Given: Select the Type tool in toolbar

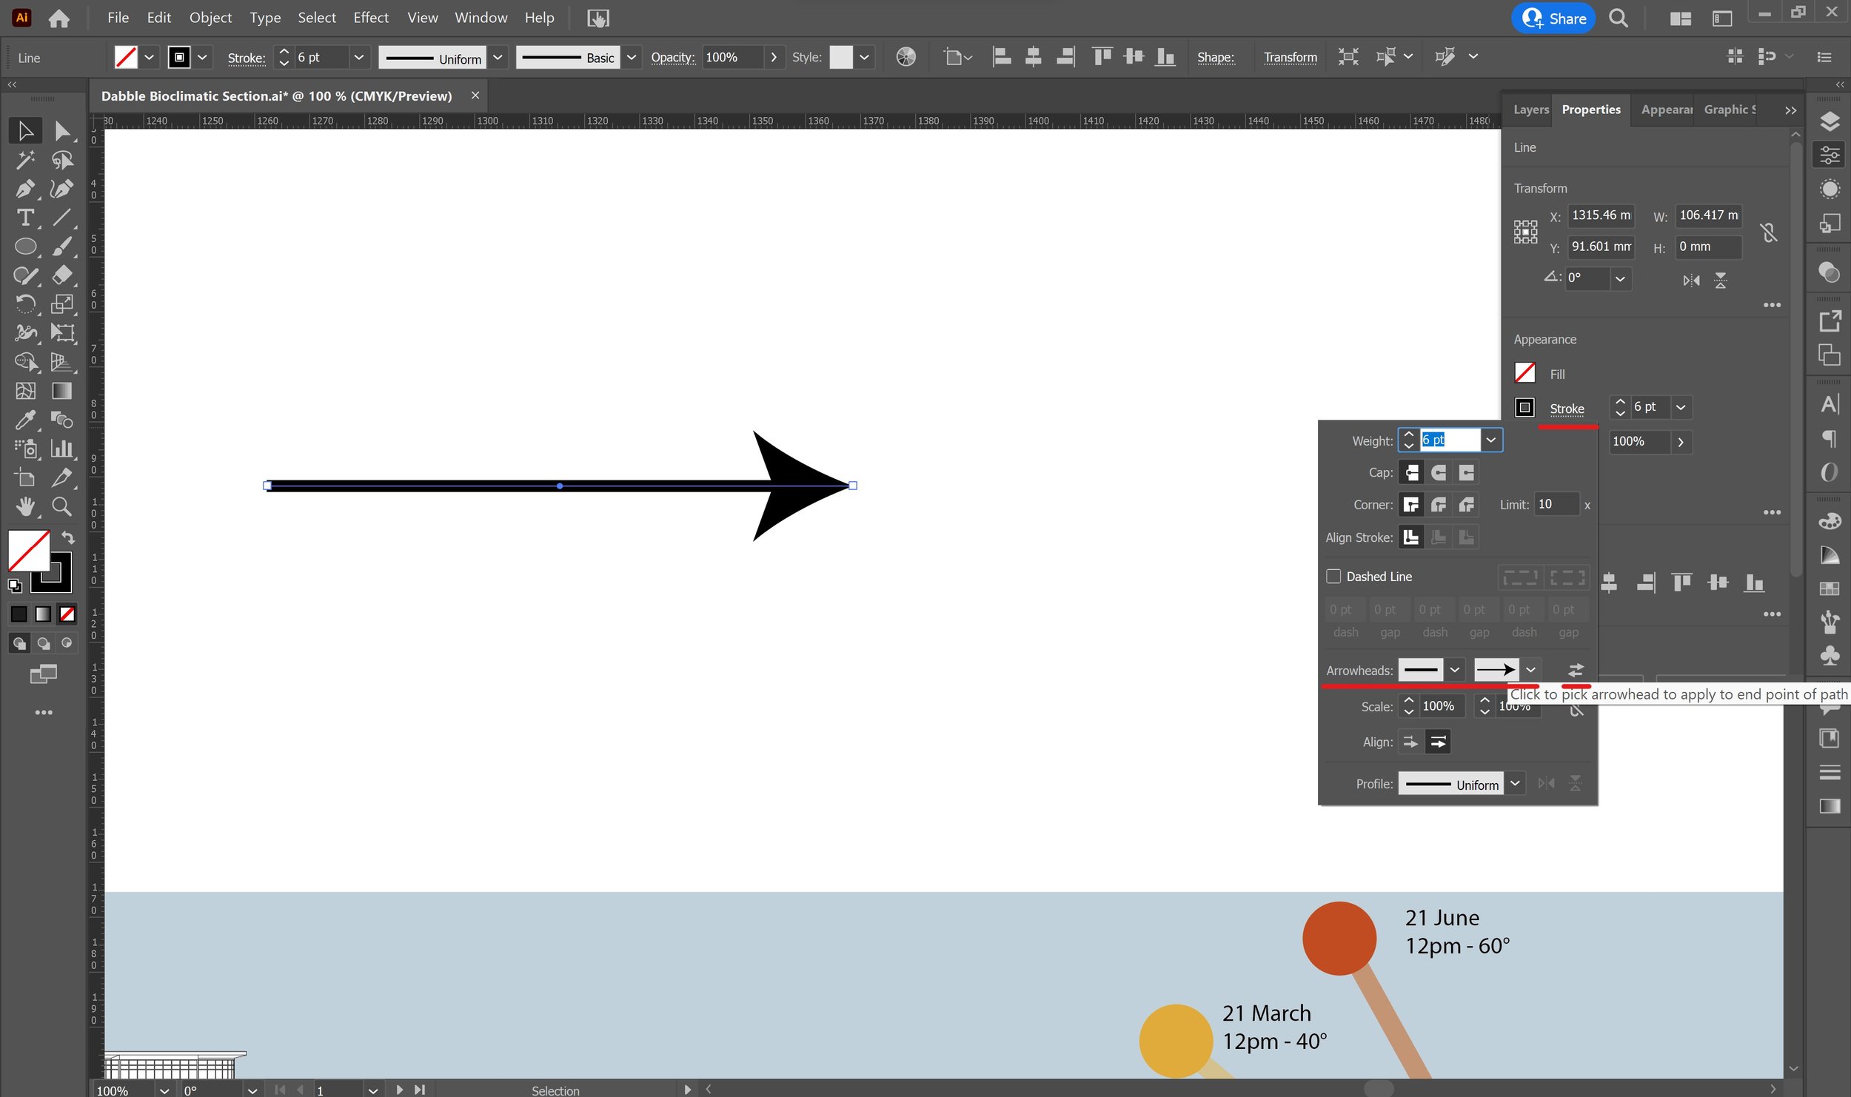Looking at the screenshot, I should pos(25,217).
